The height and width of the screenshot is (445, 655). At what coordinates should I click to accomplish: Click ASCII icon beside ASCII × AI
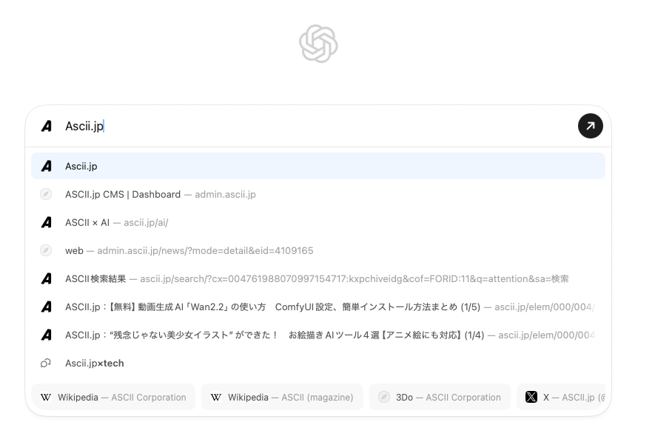(x=47, y=222)
